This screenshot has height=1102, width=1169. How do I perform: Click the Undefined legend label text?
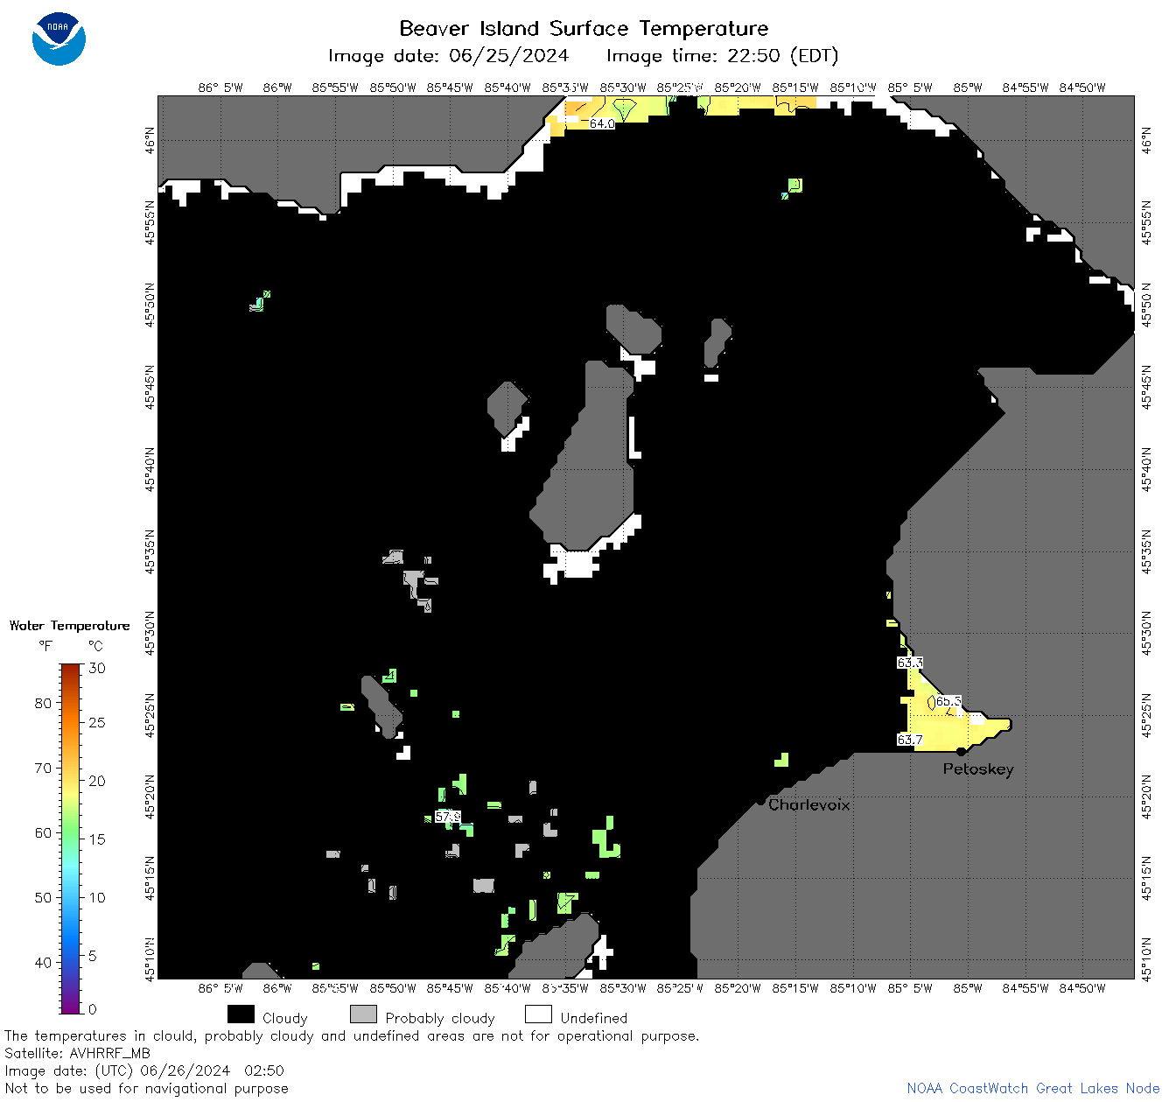pos(594,1018)
